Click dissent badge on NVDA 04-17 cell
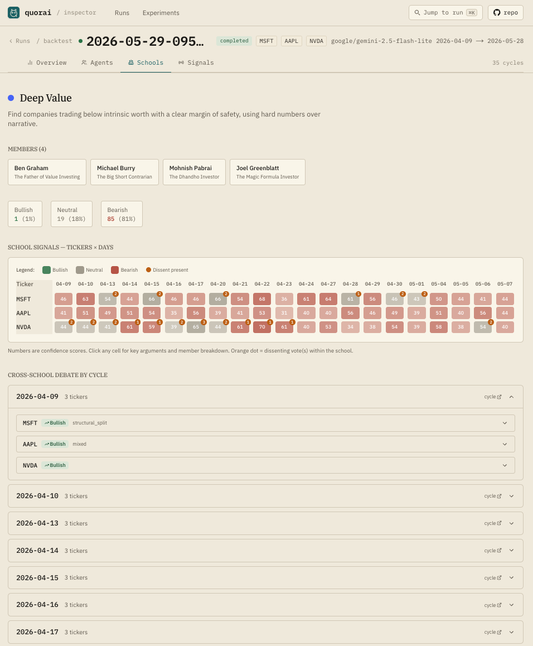The image size is (533, 646). point(204,322)
